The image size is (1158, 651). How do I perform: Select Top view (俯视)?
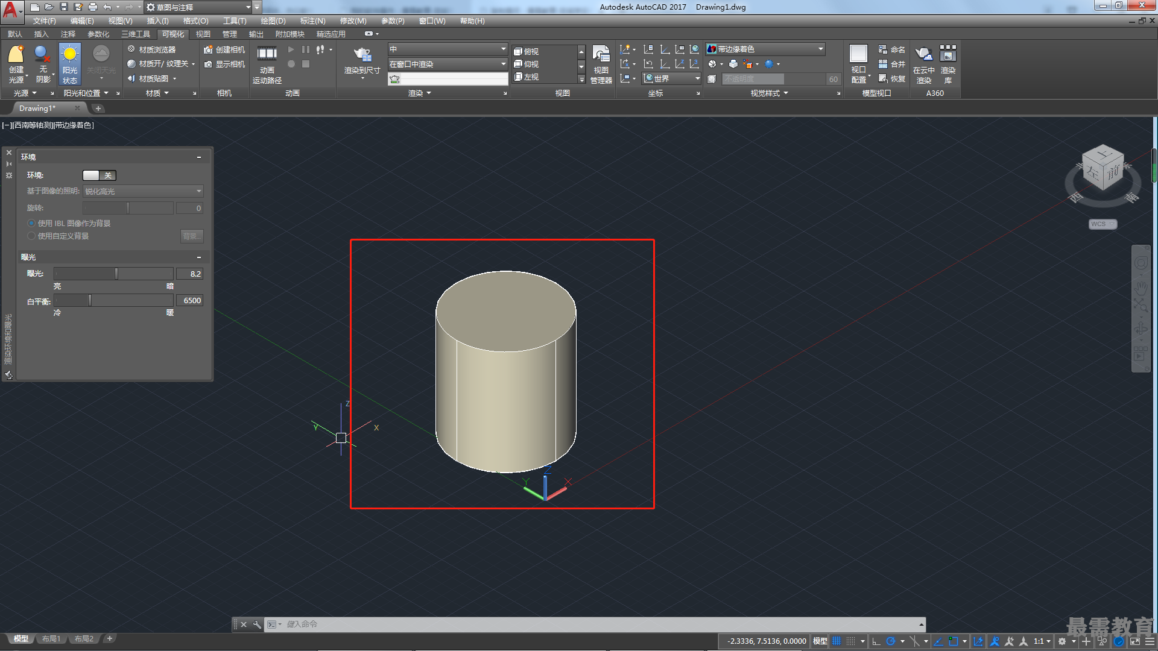pyautogui.click(x=526, y=51)
